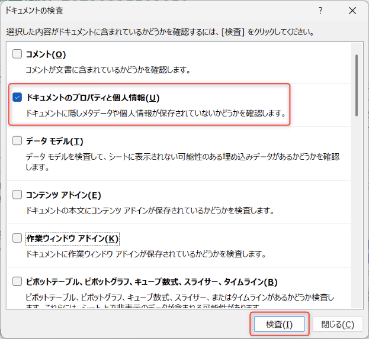
Task: Click the 作業ウィンドウ アドイン(K) label text
Action: [72, 238]
